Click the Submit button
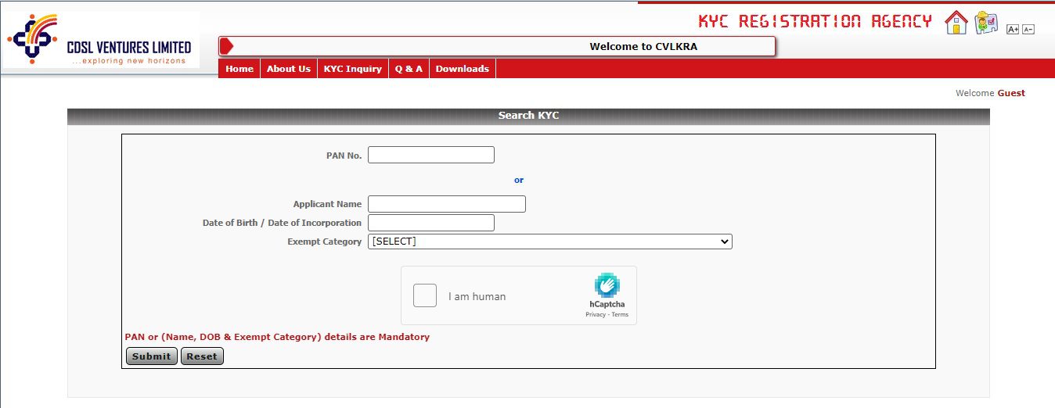The image size is (1055, 408). (x=152, y=356)
